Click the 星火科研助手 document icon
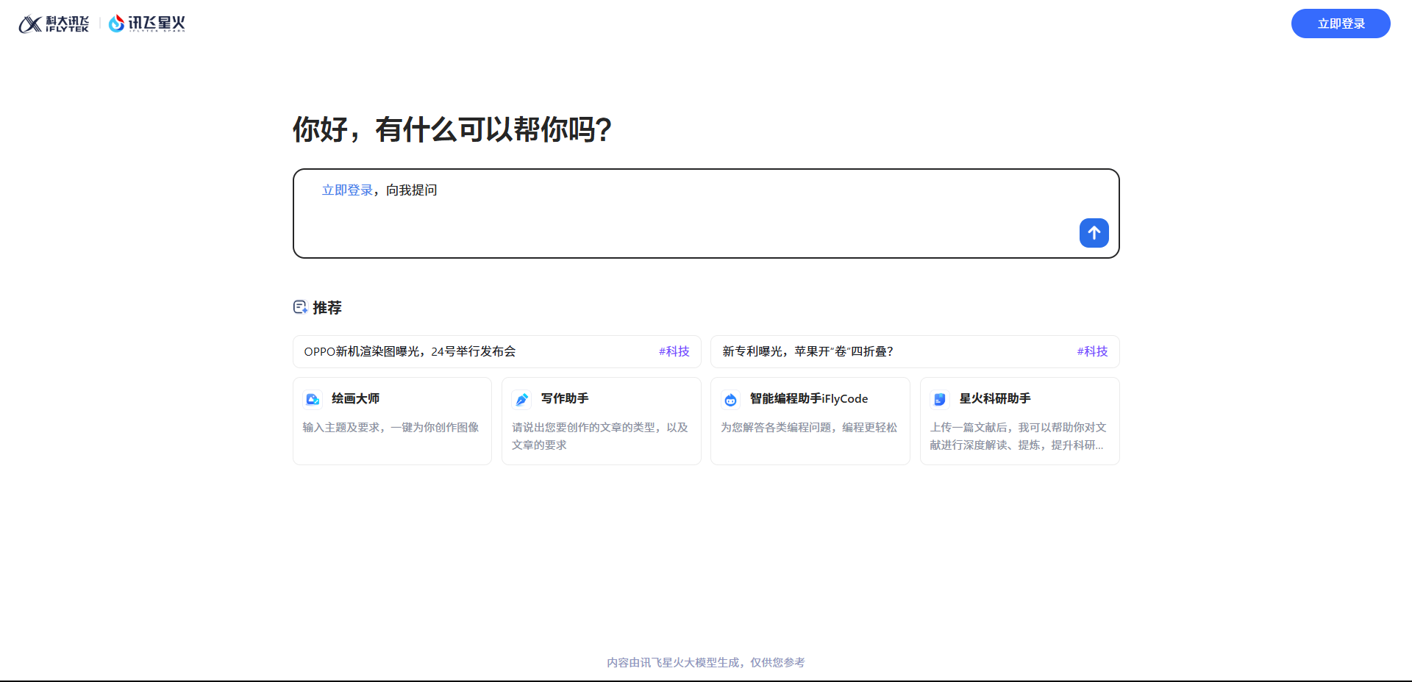 pos(939,399)
